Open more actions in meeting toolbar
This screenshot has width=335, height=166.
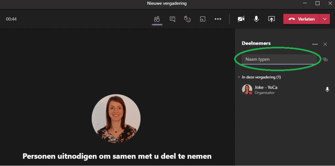click(x=218, y=19)
